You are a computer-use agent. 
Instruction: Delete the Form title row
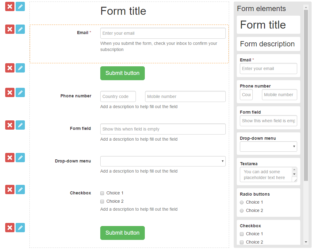coord(10,6)
